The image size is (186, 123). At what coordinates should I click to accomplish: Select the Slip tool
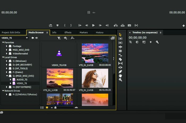(120, 63)
